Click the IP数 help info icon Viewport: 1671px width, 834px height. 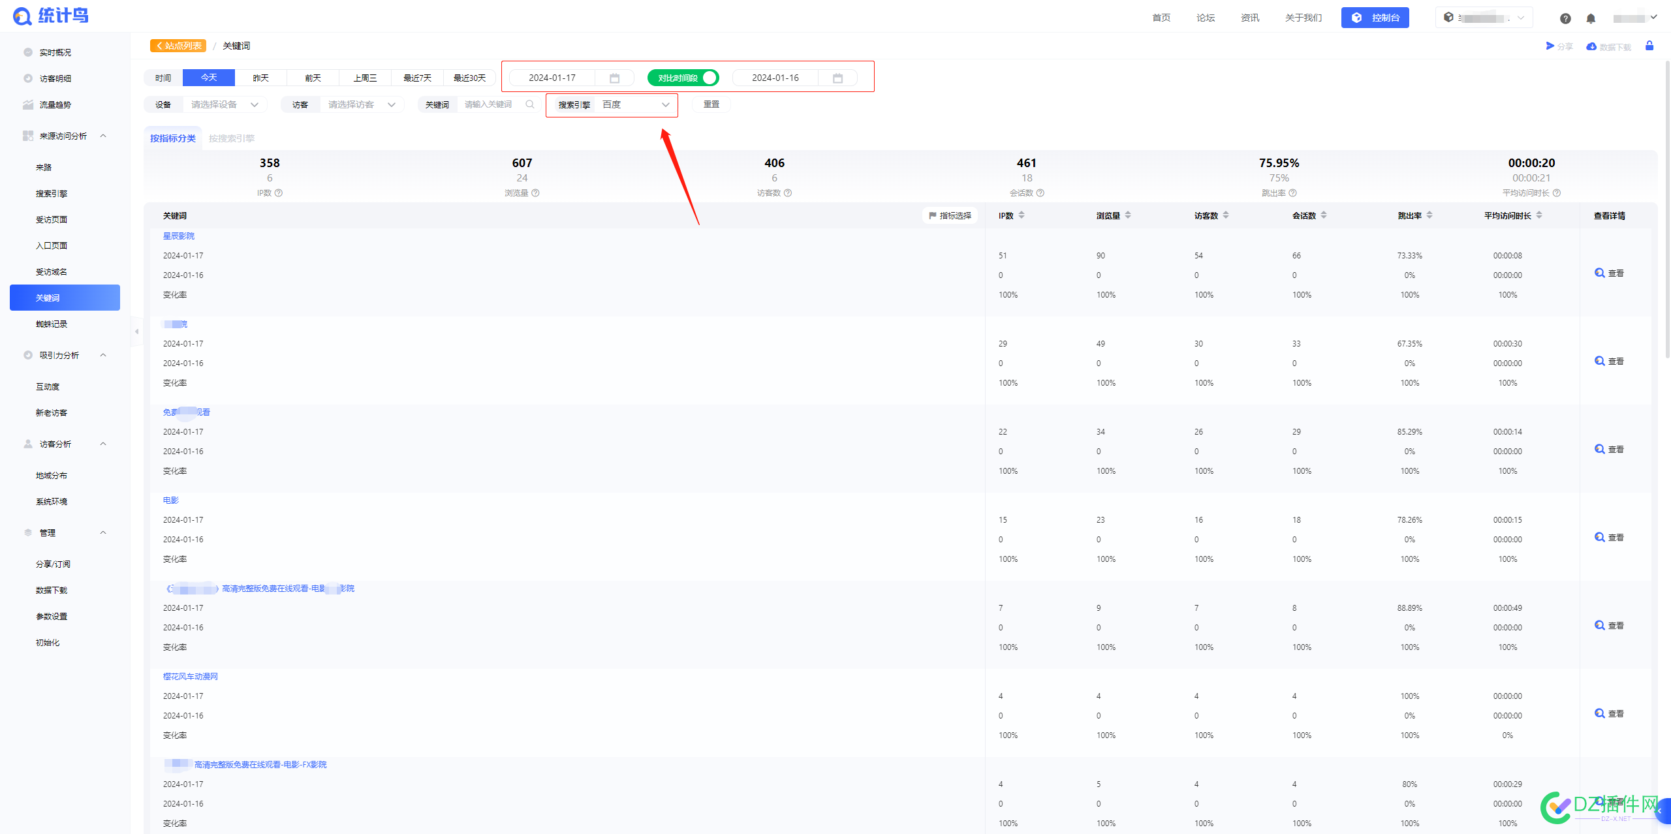pyautogui.click(x=279, y=193)
